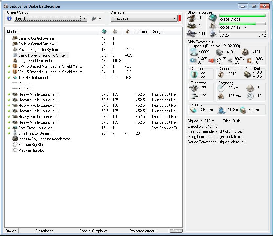273x236 pixels.
Task: Click the capacitor capacity icon showing 3012
Action: point(221,75)
